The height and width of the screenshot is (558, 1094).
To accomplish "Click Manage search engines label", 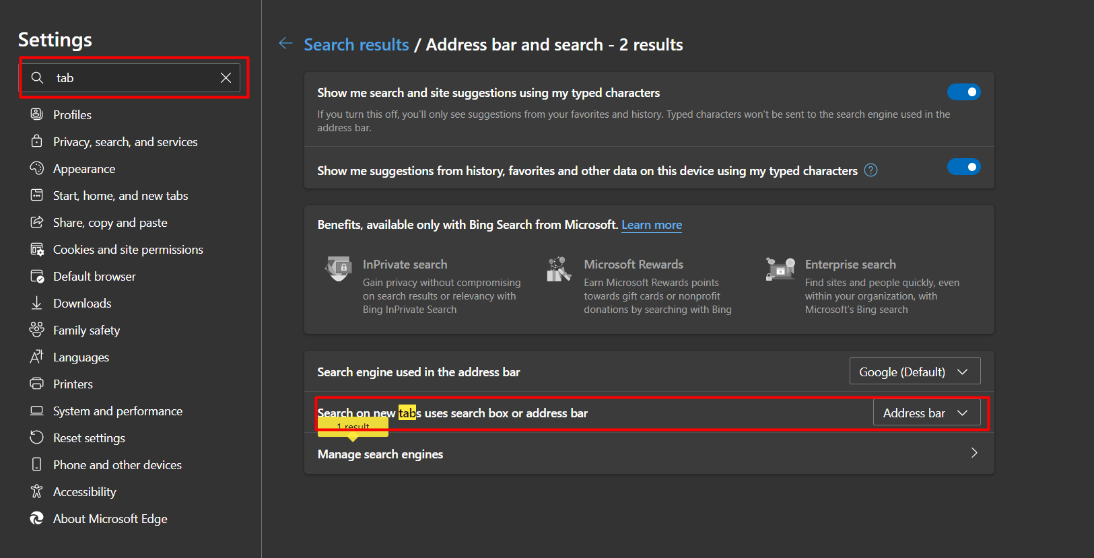I will coord(380,454).
